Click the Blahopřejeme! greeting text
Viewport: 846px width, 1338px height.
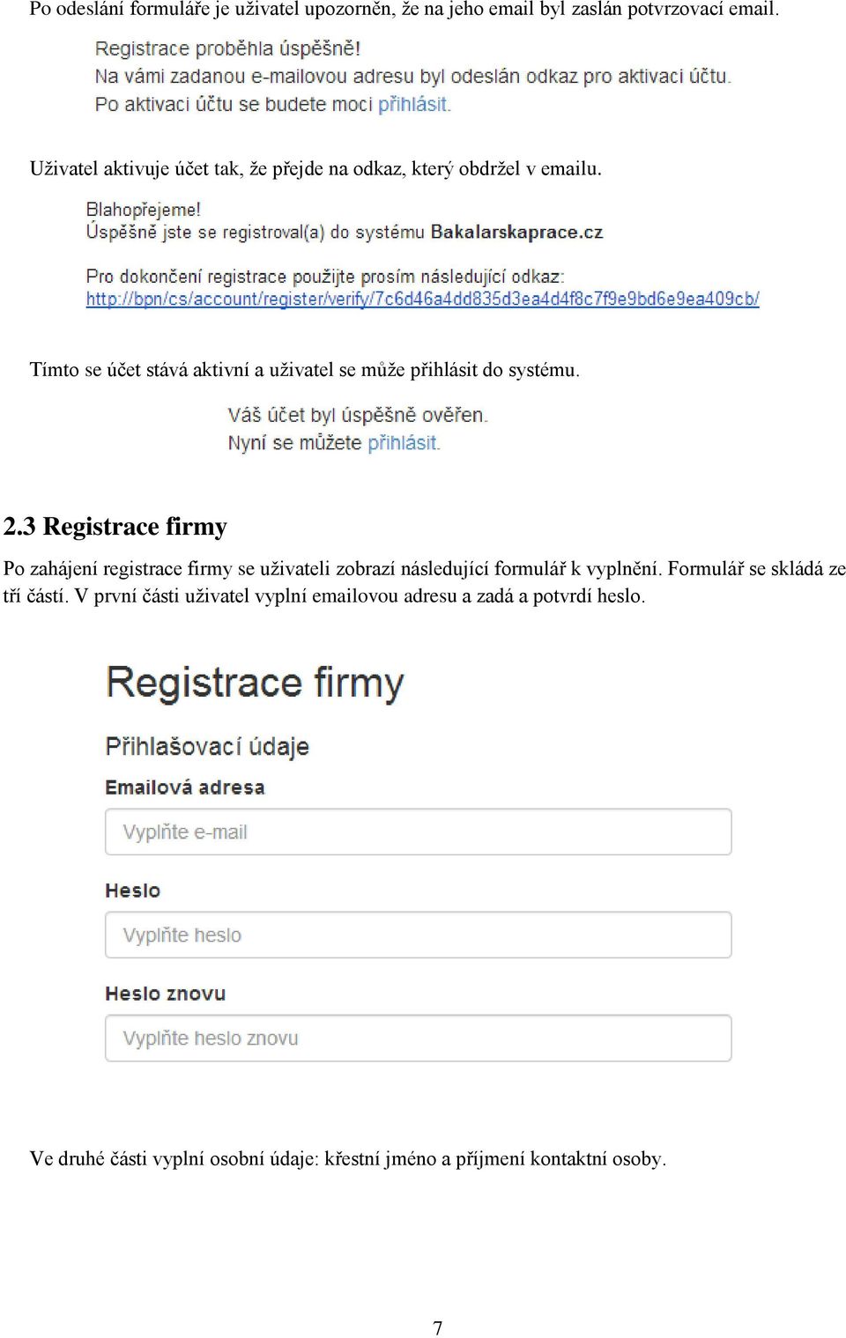pos(143,210)
